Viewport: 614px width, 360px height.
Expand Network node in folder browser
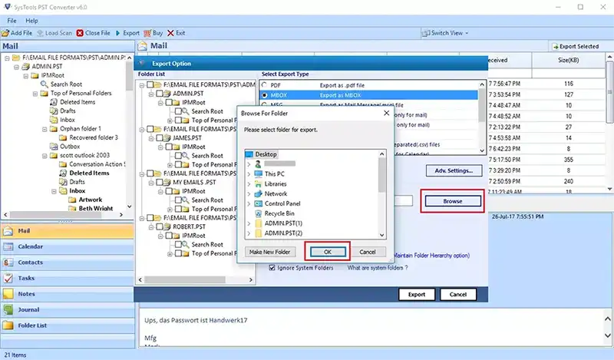tap(249, 193)
